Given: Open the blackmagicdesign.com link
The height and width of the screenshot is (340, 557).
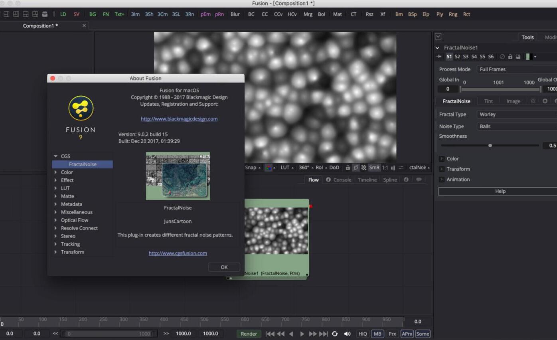Looking at the screenshot, I should [179, 119].
